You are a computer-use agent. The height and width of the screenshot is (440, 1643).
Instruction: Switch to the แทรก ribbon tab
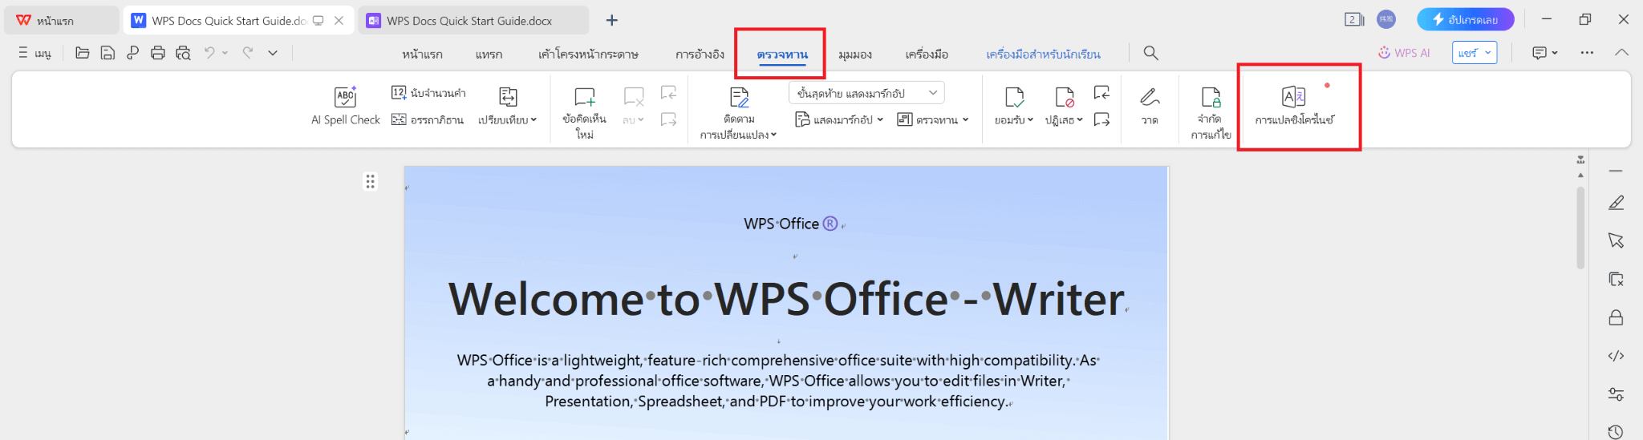point(489,54)
